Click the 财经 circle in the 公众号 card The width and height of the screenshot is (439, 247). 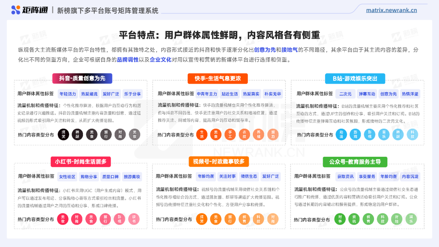click(397, 219)
